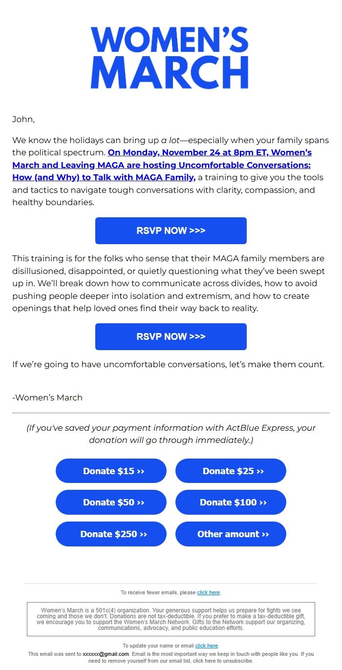
Task: Click the Women's March signature line
Action: [46, 397]
